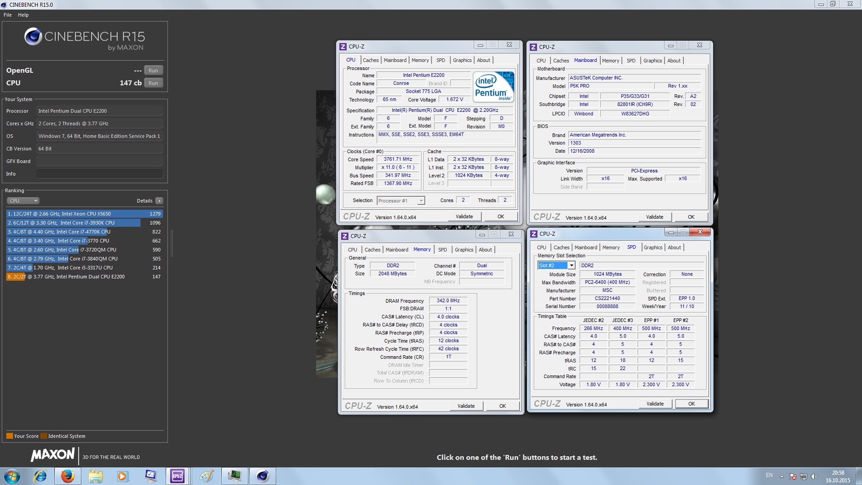Show hidden system tray icons arrow
The image size is (862, 485).
[x=782, y=476]
